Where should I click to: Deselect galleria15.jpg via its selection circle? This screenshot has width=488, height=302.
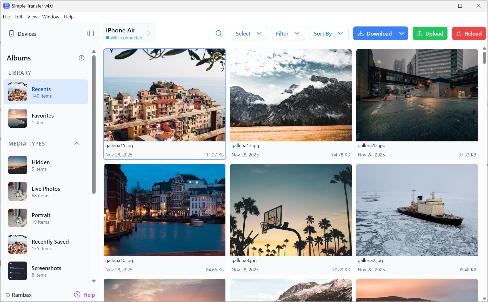[217, 56]
